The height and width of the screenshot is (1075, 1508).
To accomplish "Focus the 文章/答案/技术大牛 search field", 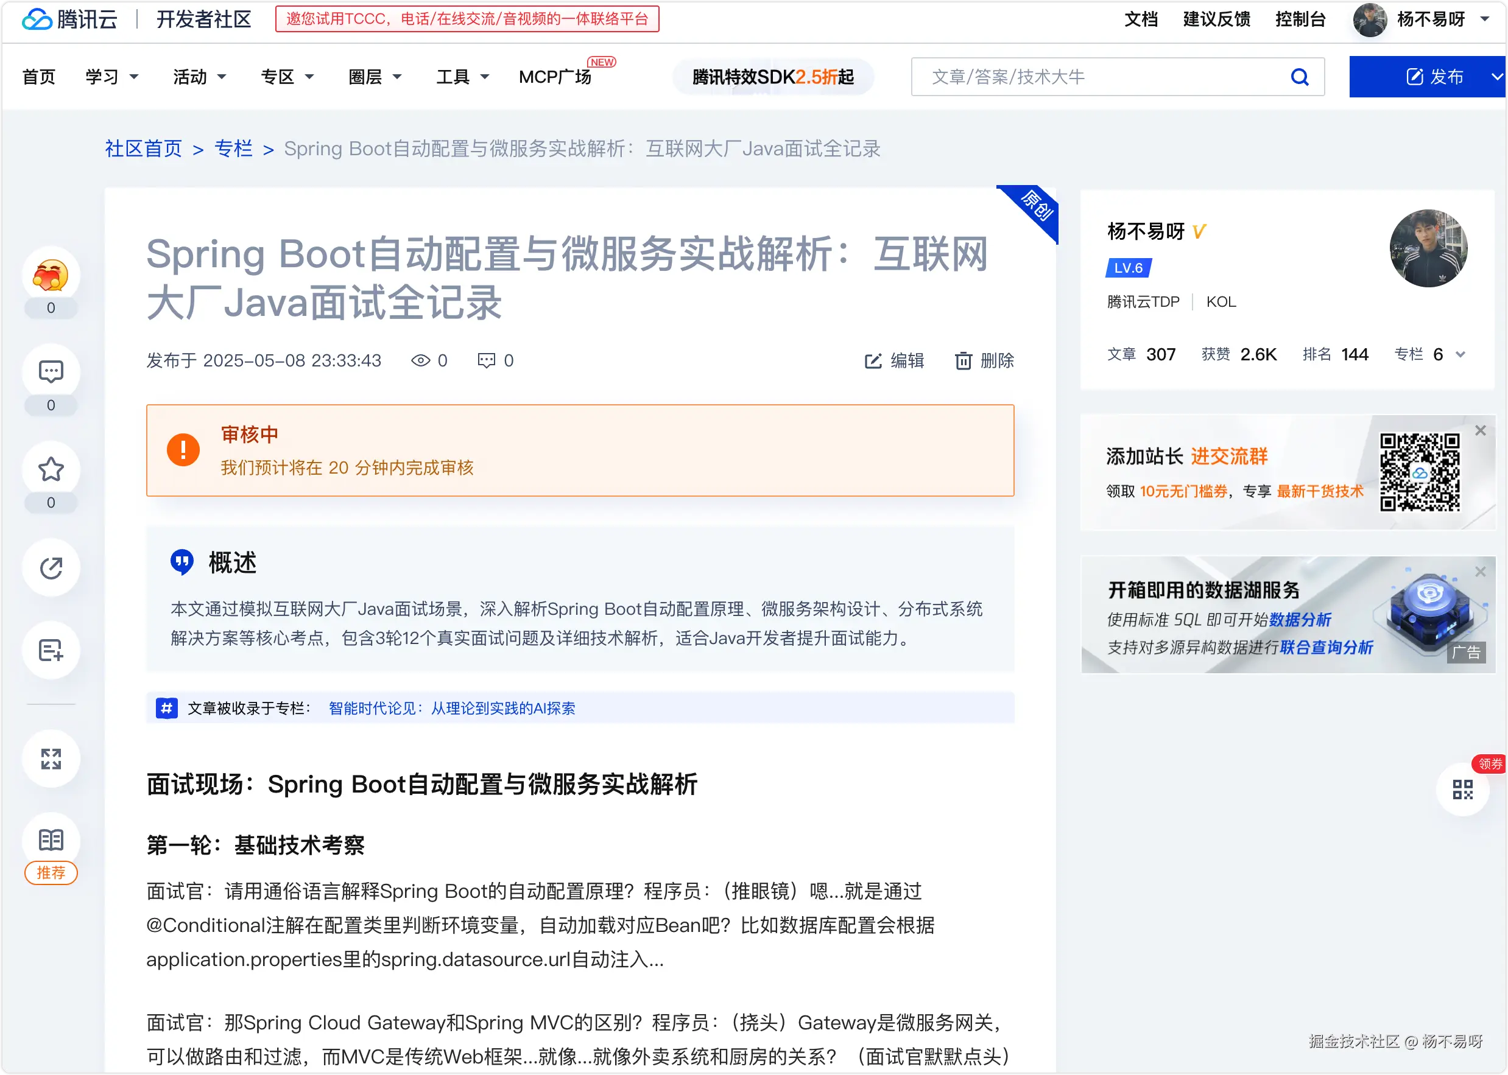I will (1099, 77).
